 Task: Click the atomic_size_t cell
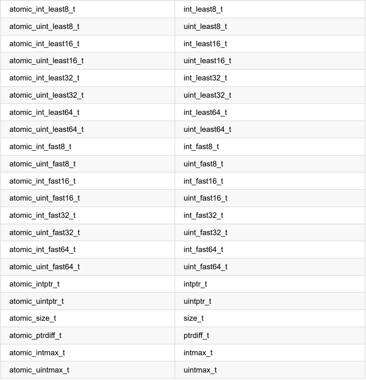pos(33,318)
